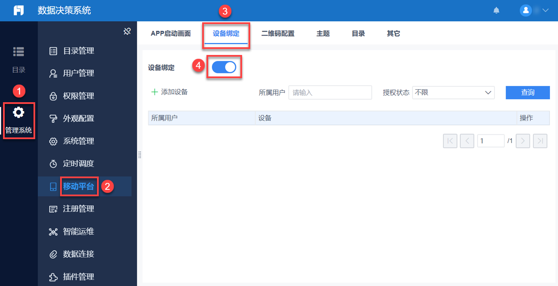Click the FineReport logo icon
The width and height of the screenshot is (558, 286).
pyautogui.click(x=19, y=10)
